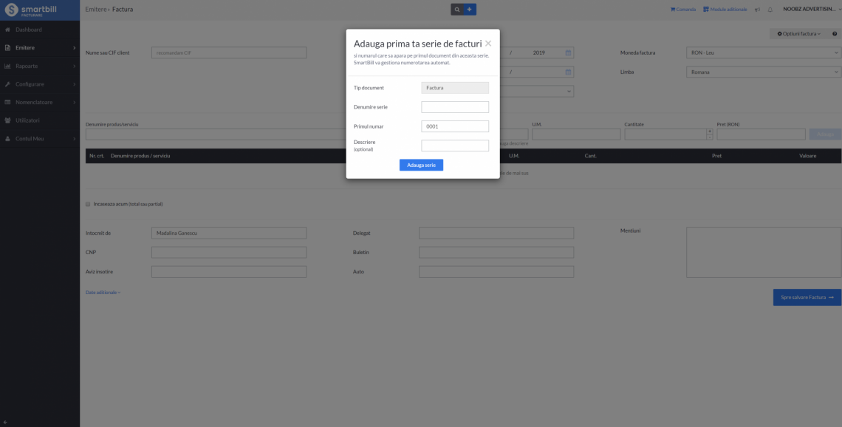Toggle the Incaseaza acum checkbox
The image size is (842, 427).
point(88,204)
